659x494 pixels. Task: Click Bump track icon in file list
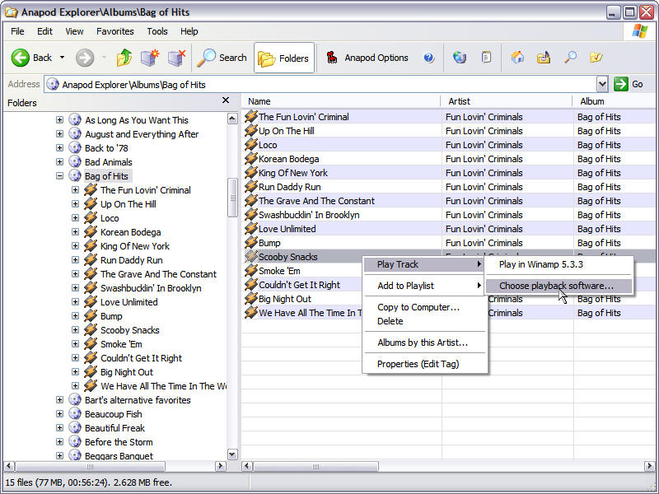click(251, 242)
